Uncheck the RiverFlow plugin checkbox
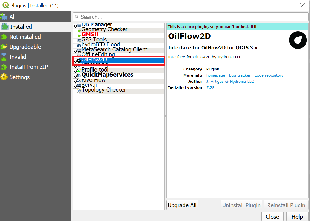 [75, 81]
